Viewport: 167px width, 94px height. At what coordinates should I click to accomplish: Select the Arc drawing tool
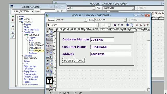click(x=51, y=43)
